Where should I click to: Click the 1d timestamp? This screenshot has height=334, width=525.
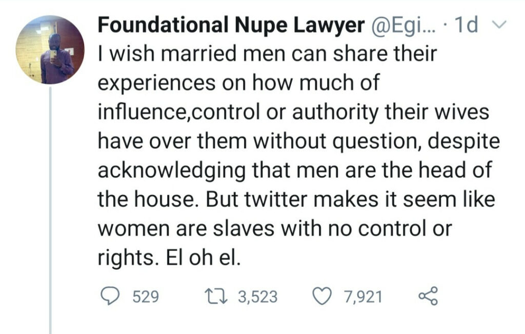coord(467,25)
